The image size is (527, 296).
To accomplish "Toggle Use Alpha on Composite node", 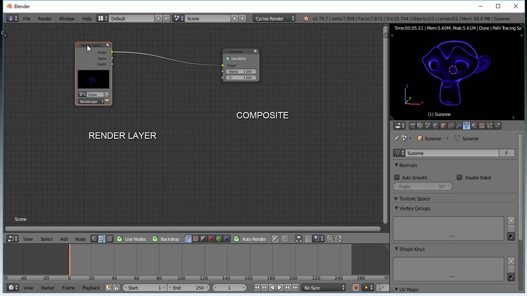I will 228,58.
